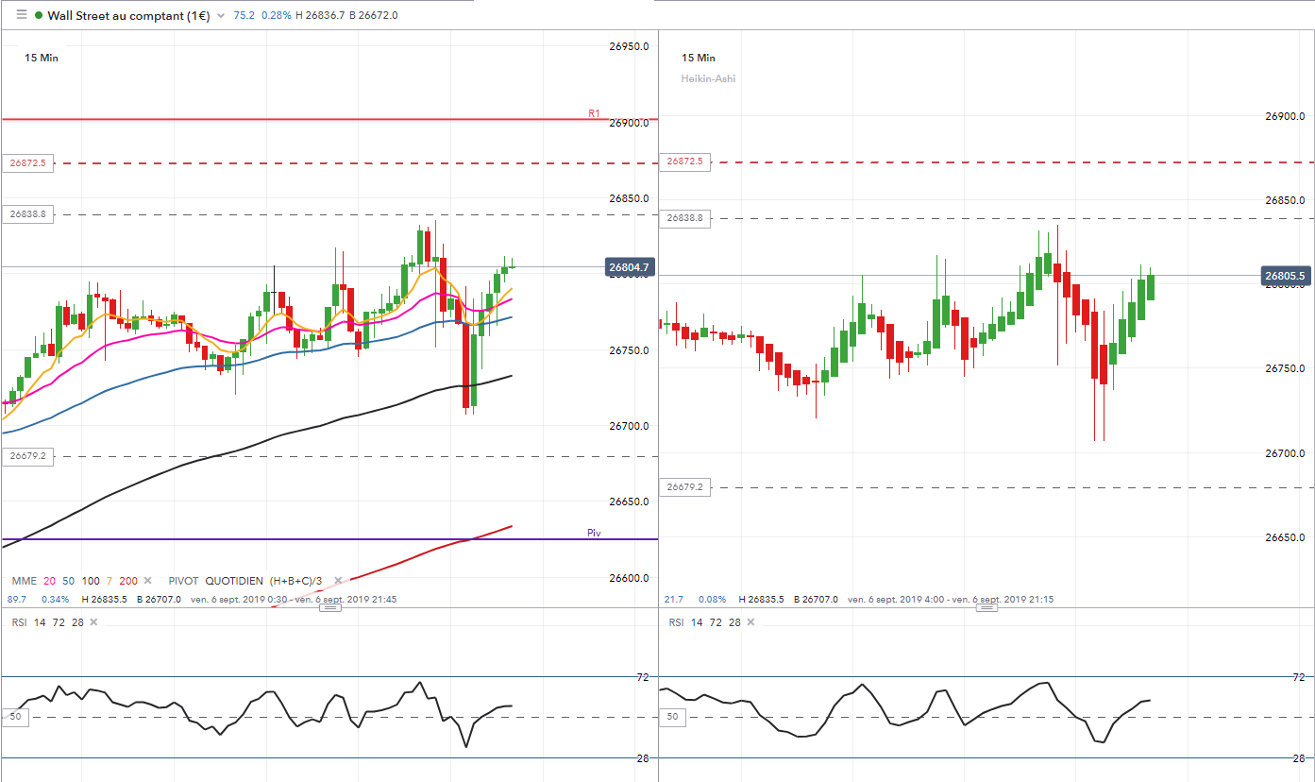Screen dimensions: 1315x782
Task: Remove the PIVOT QUOTIDIEN indicator
Action: pos(337,580)
